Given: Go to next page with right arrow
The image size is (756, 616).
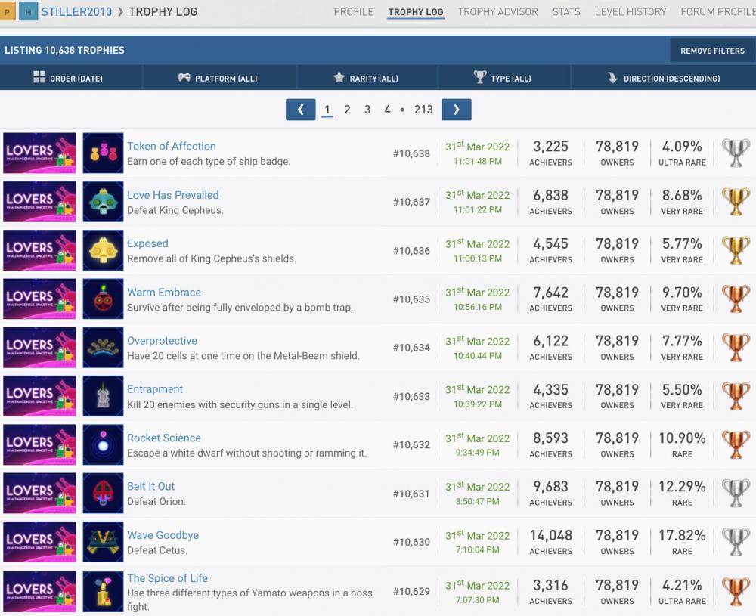Looking at the screenshot, I should (456, 110).
